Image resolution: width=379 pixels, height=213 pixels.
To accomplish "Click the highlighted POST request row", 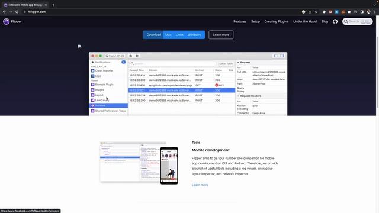I will click(181, 91).
